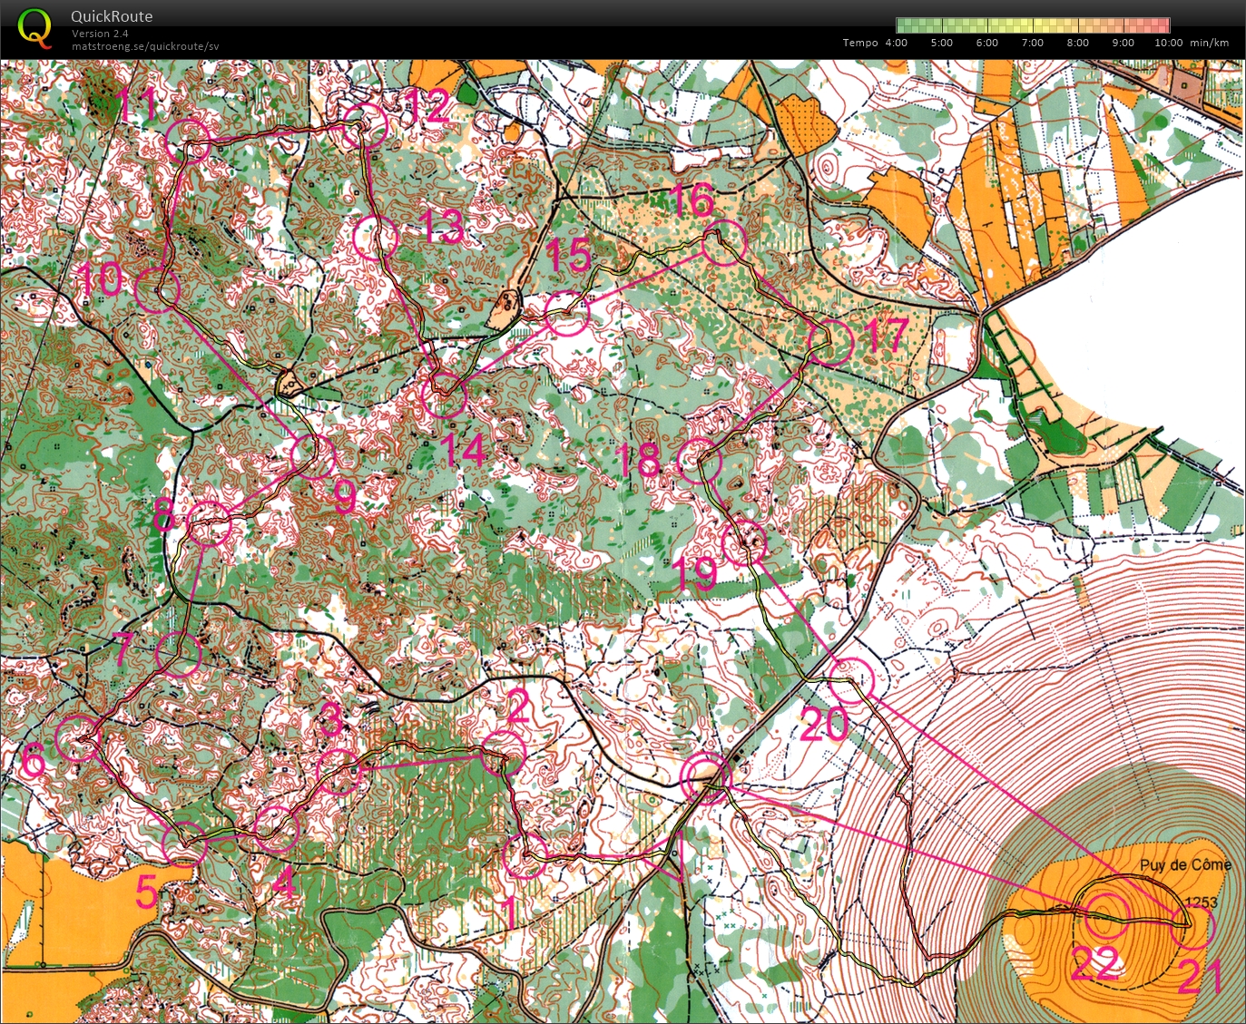The width and height of the screenshot is (1246, 1024).
Task: Open the matstroeng.se/quickroute/sv link
Action: pos(145,46)
